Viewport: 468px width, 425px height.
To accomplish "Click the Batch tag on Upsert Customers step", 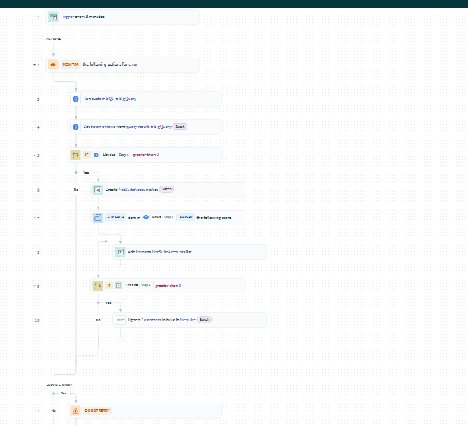I will (204, 319).
